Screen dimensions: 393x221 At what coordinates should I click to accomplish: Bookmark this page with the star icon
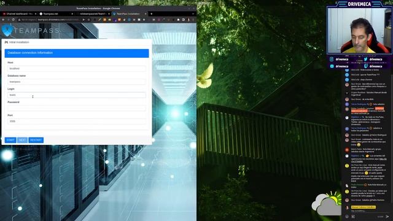click(88, 20)
